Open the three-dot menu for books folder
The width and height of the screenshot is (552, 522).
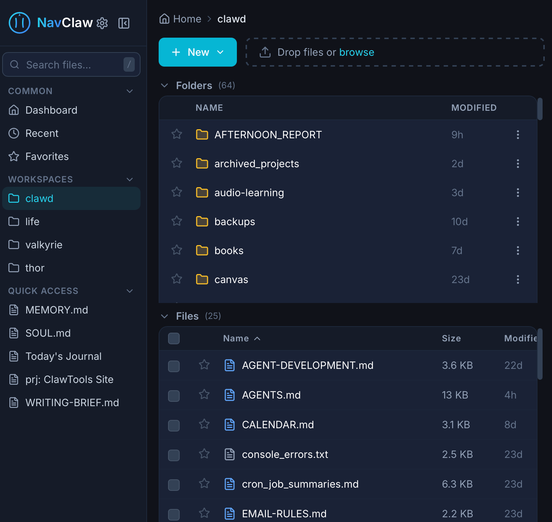click(x=518, y=250)
